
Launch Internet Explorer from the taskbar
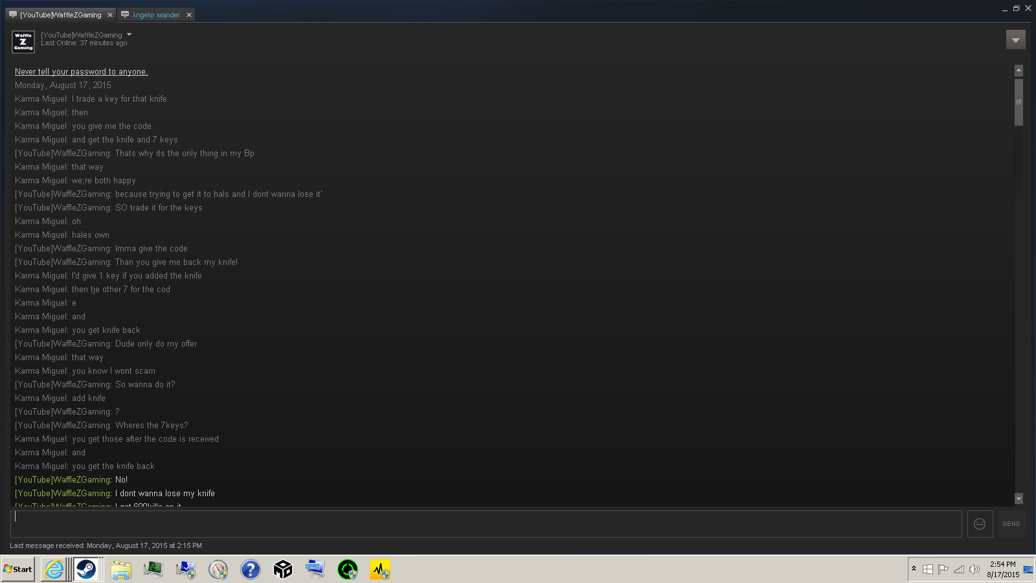(54, 569)
